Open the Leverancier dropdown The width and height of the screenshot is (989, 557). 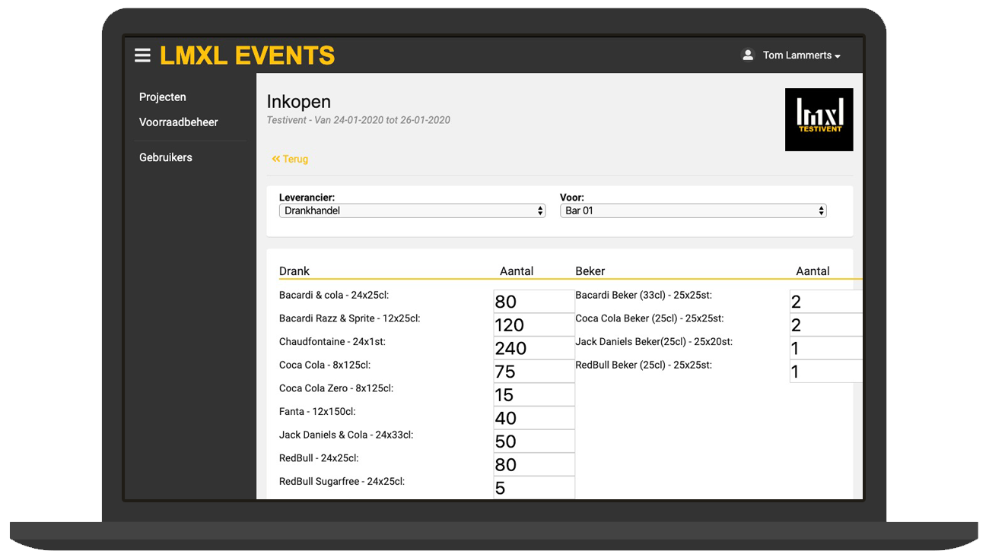[x=412, y=210]
